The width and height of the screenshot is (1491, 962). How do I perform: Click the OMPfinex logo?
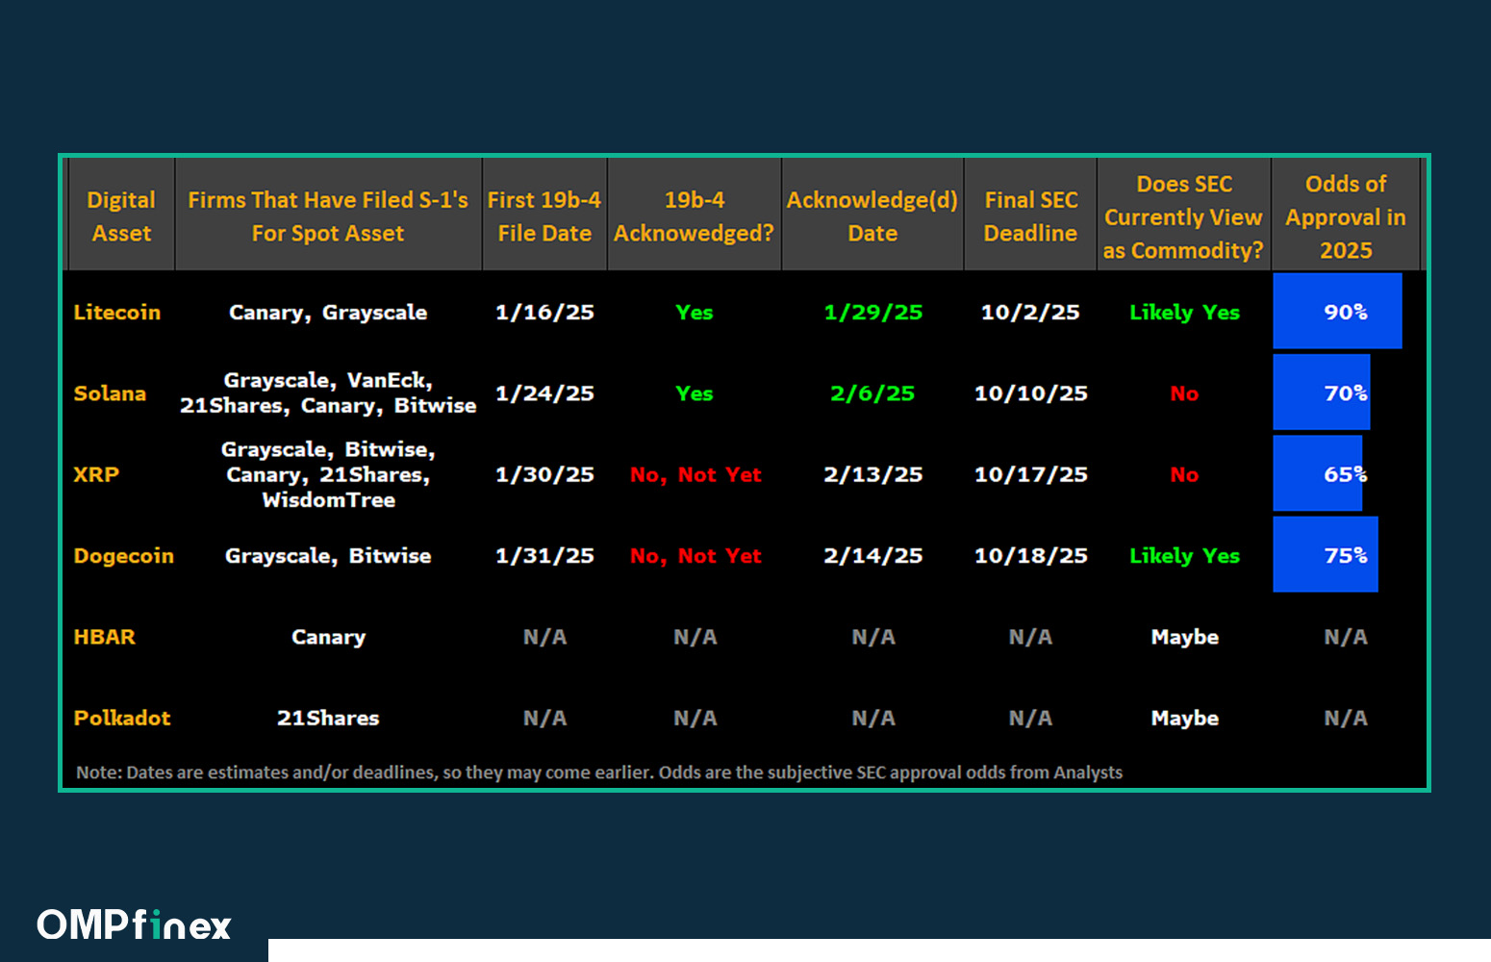tap(134, 924)
